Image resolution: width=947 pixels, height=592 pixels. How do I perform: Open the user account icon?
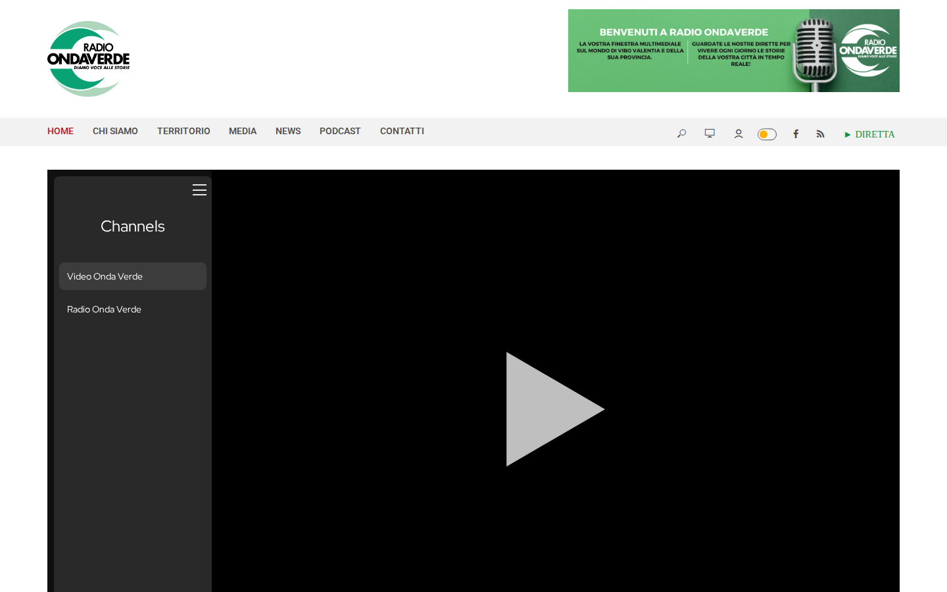(739, 134)
